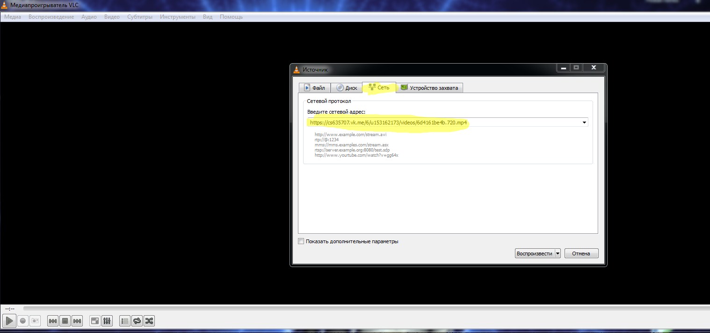Image resolution: width=710 pixels, height=333 pixels.
Task: Maximize the Источник dialog
Action: click(x=576, y=68)
